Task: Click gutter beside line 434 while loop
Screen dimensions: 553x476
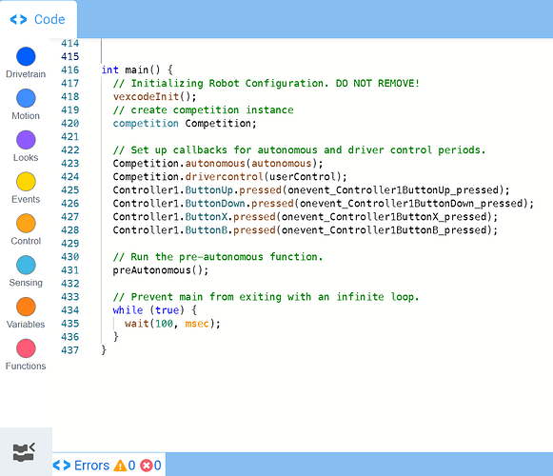Action: tap(69, 310)
